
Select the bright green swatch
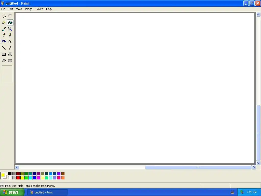pos(26,178)
